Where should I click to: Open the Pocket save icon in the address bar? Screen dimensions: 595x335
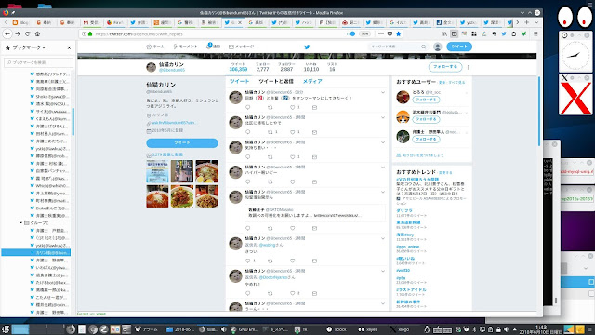pyautogui.click(x=390, y=33)
